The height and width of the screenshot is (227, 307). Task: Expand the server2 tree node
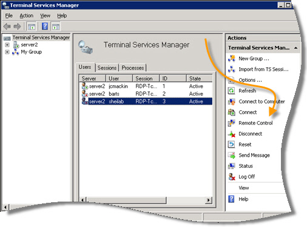(x=7, y=45)
